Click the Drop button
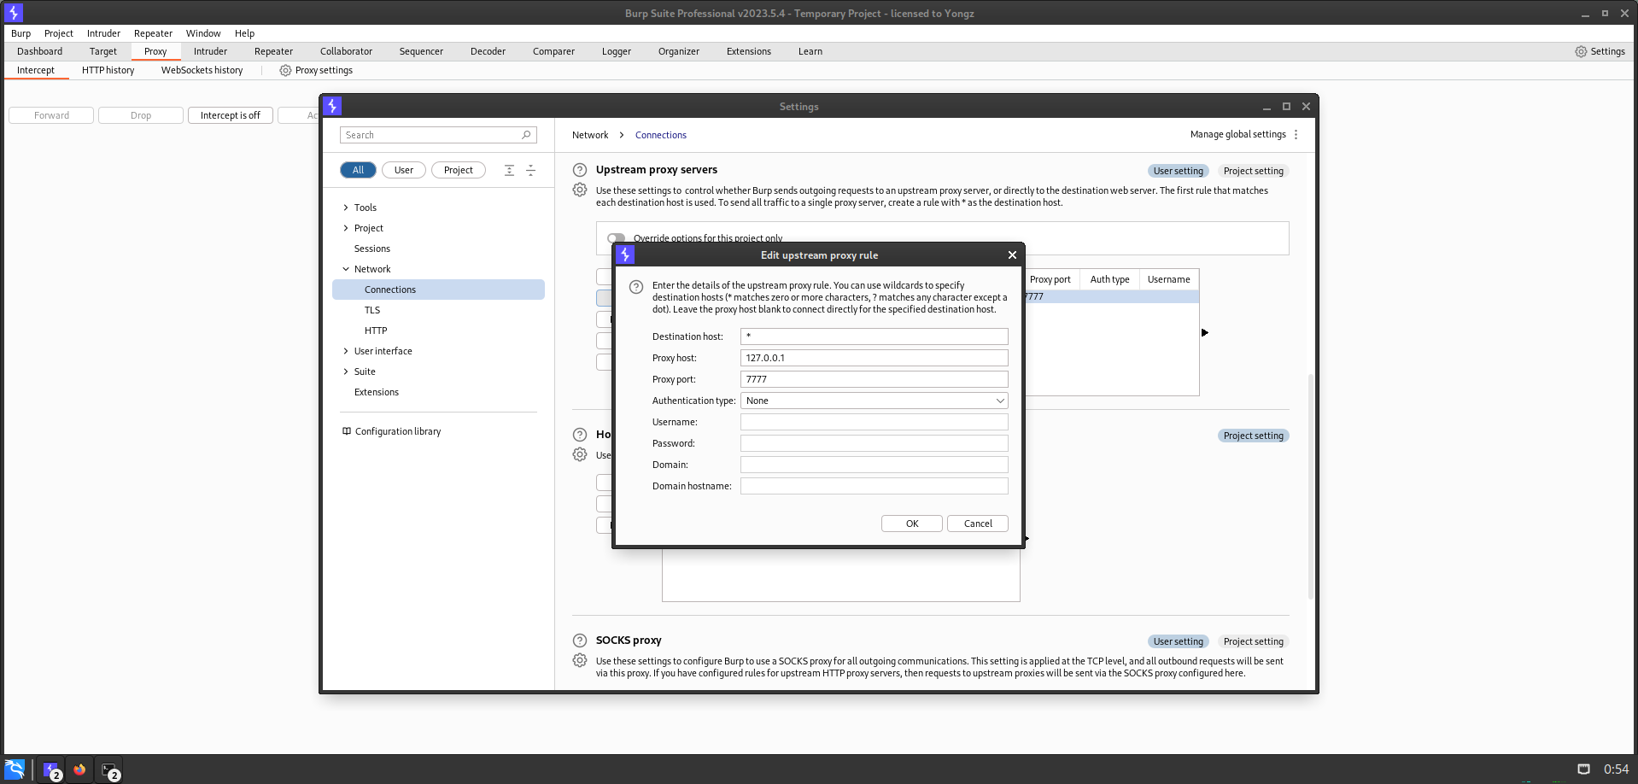The height and width of the screenshot is (784, 1638). click(141, 115)
